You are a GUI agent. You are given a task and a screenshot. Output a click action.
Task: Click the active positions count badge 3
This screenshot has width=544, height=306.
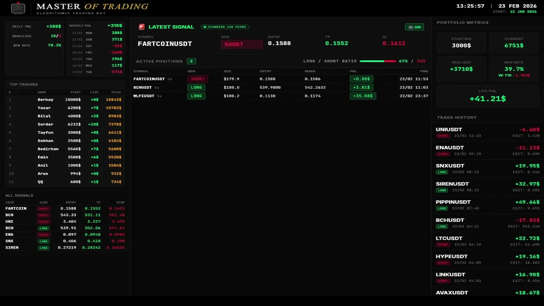click(191, 61)
